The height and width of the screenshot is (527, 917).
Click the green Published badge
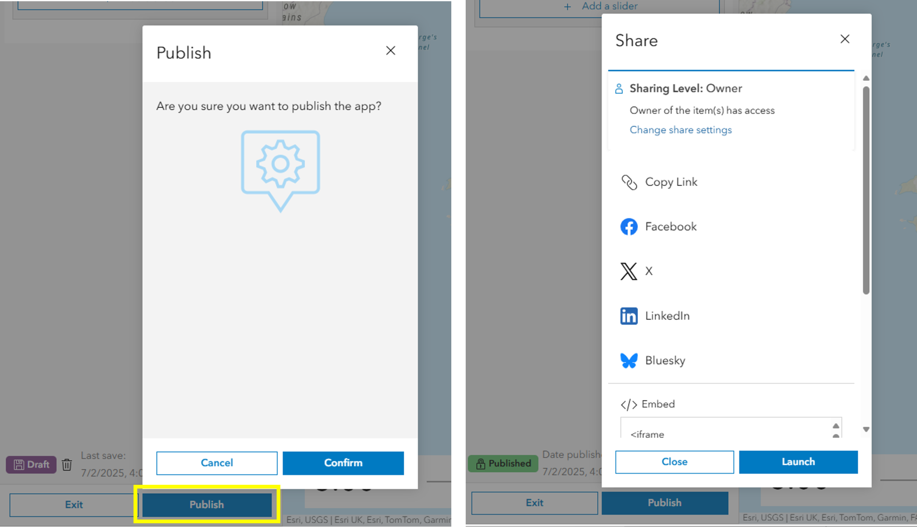click(x=503, y=463)
